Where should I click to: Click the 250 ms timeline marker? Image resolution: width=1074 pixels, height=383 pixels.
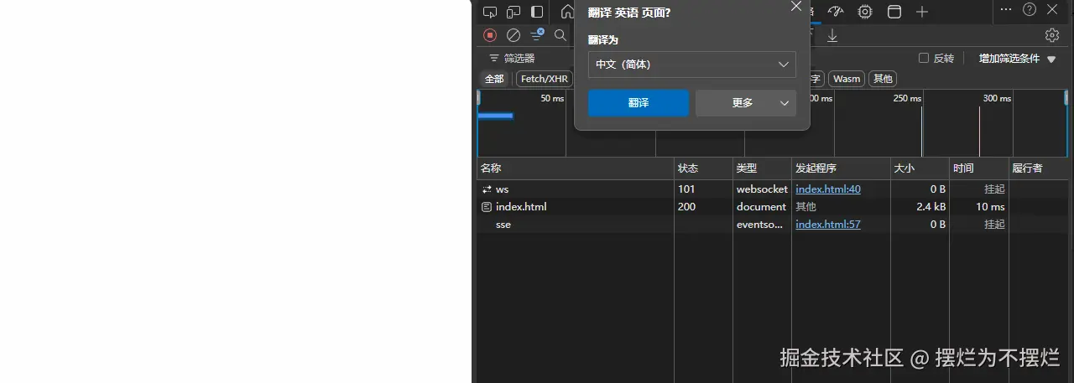(907, 98)
